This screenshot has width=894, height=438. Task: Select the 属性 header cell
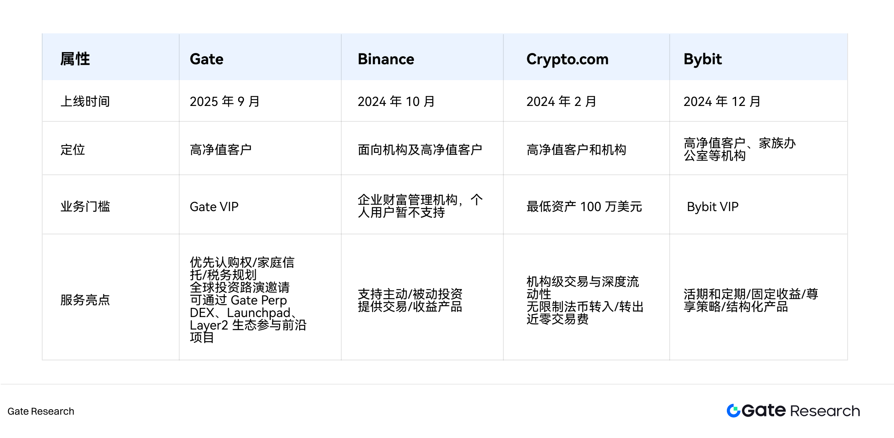75,59
